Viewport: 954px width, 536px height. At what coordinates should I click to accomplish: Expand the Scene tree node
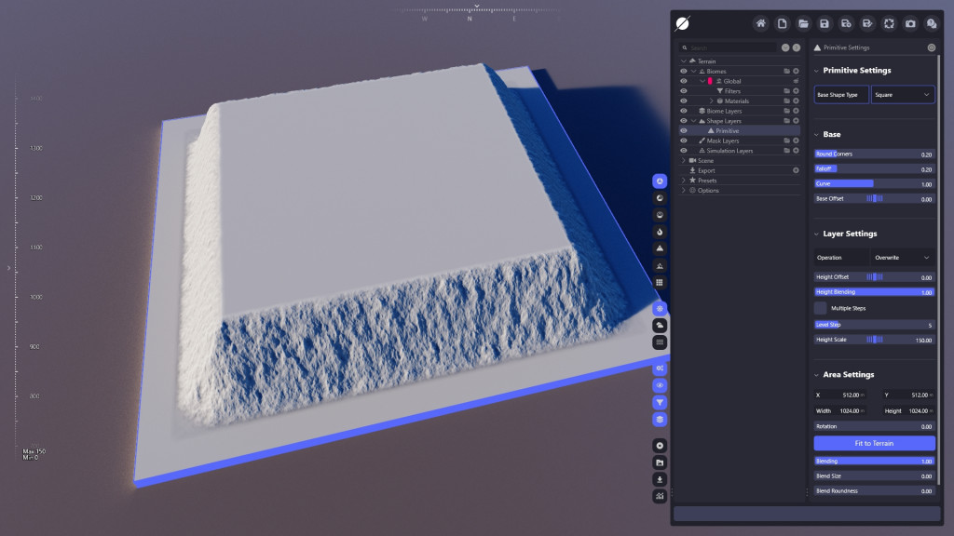[x=683, y=160]
